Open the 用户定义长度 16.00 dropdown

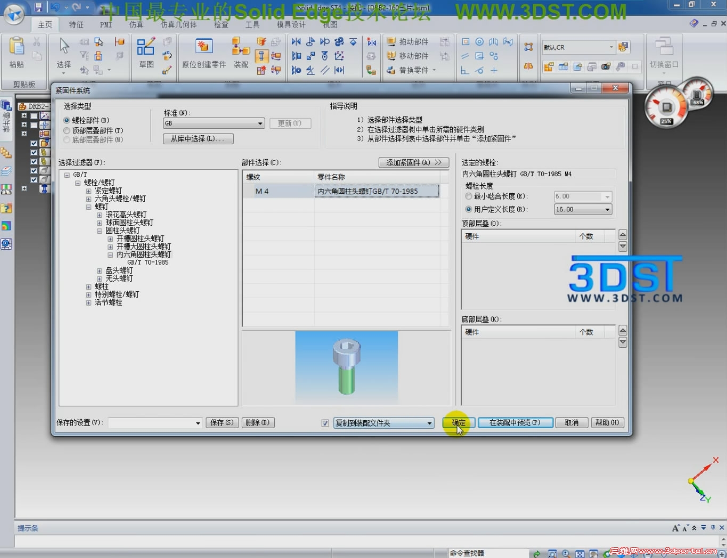click(x=583, y=209)
